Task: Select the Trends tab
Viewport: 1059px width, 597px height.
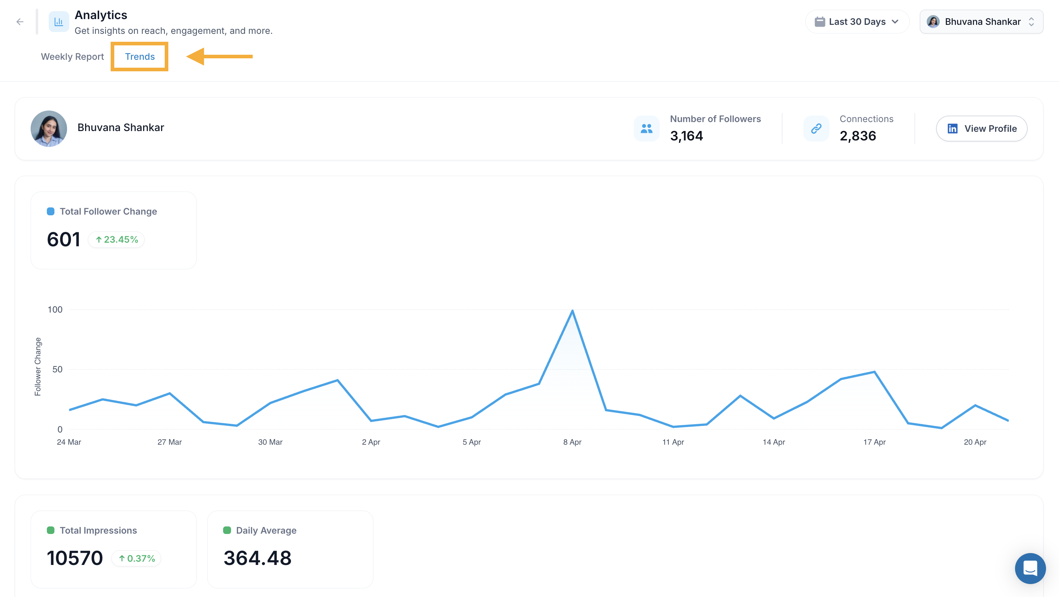Action: (140, 57)
